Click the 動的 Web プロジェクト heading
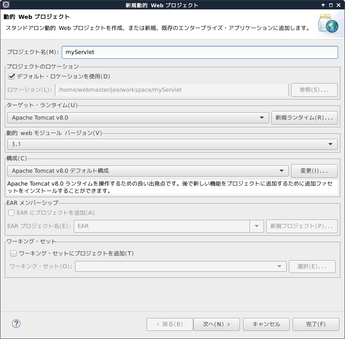 [x=36, y=17]
